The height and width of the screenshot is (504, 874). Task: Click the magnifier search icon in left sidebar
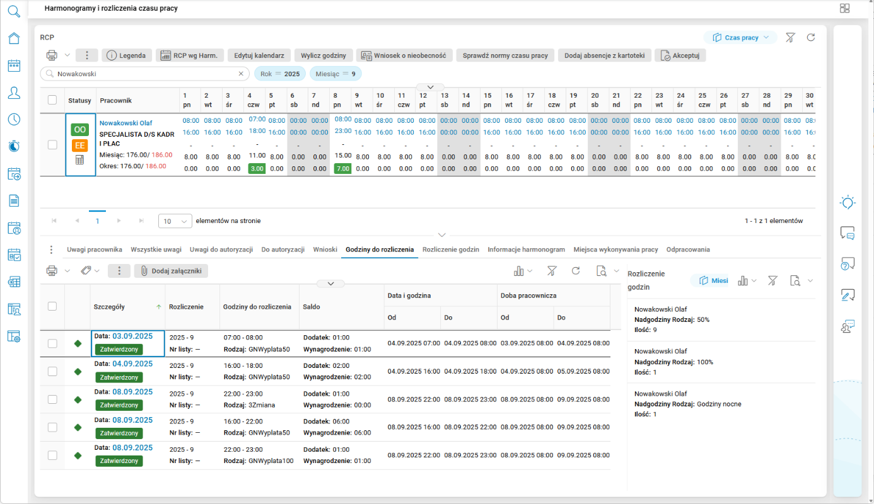[x=14, y=10]
